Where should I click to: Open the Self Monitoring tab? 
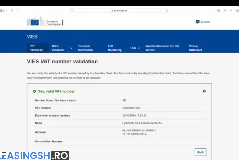[x=114, y=48]
